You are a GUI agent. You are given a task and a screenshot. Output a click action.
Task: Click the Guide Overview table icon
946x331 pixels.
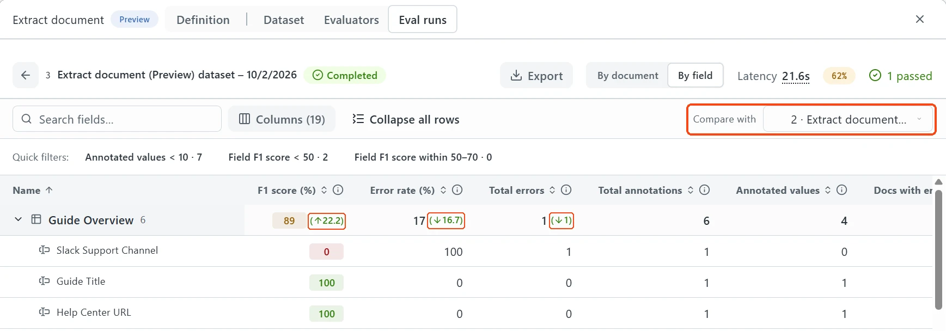36,219
